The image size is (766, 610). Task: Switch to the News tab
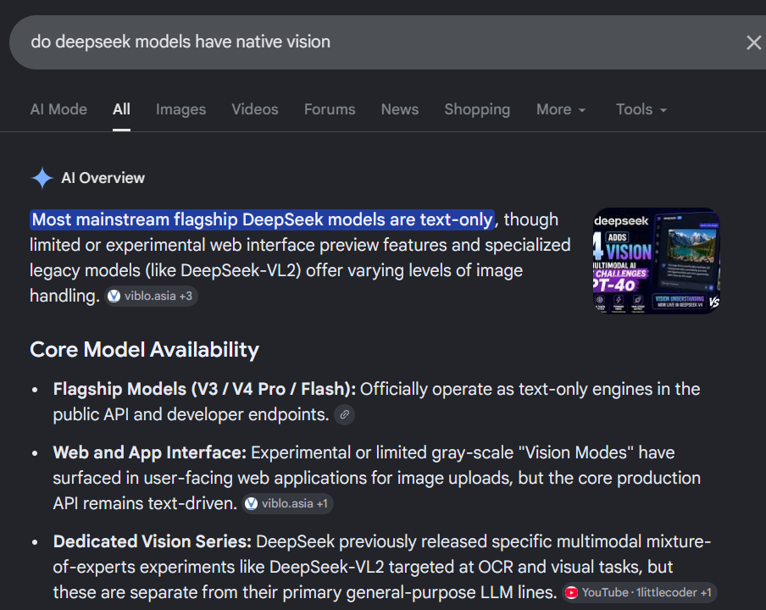point(400,109)
